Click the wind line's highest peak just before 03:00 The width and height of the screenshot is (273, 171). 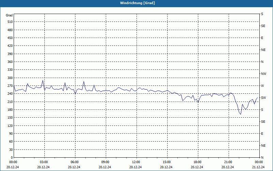43,80
